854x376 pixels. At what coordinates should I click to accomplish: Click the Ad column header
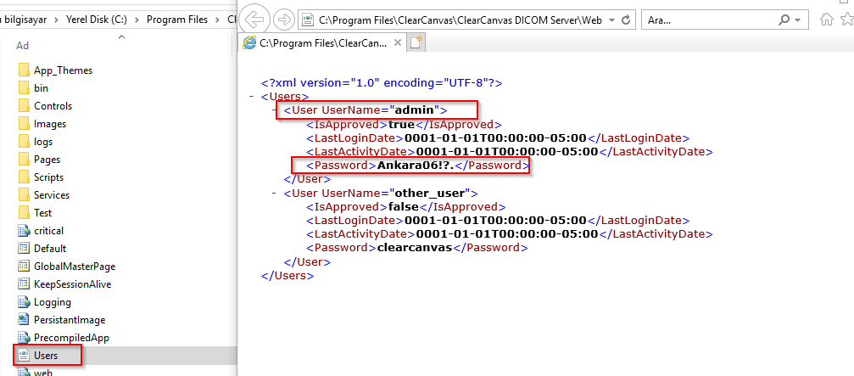[23, 46]
